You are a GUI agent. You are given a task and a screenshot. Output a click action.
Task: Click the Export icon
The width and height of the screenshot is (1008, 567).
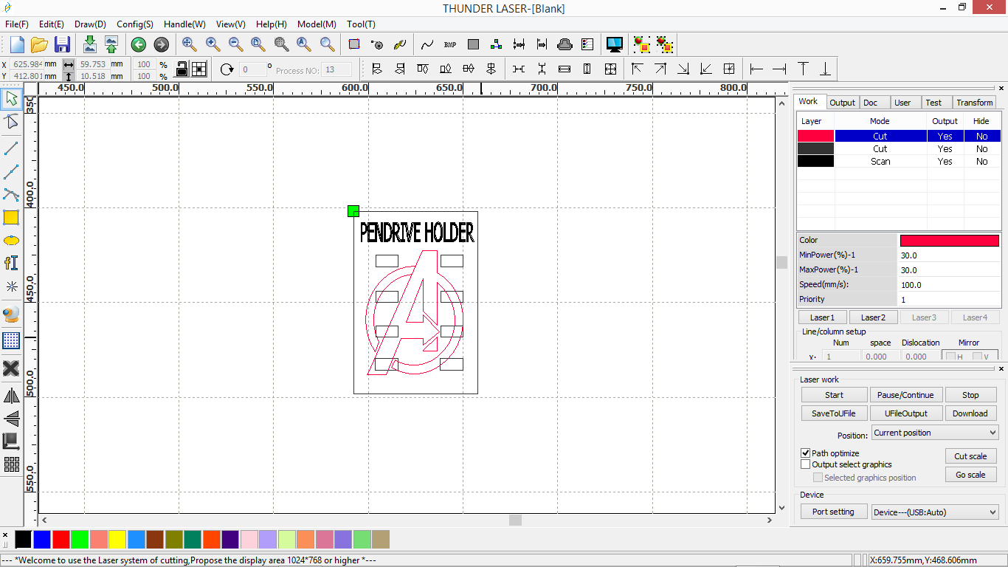point(111,44)
